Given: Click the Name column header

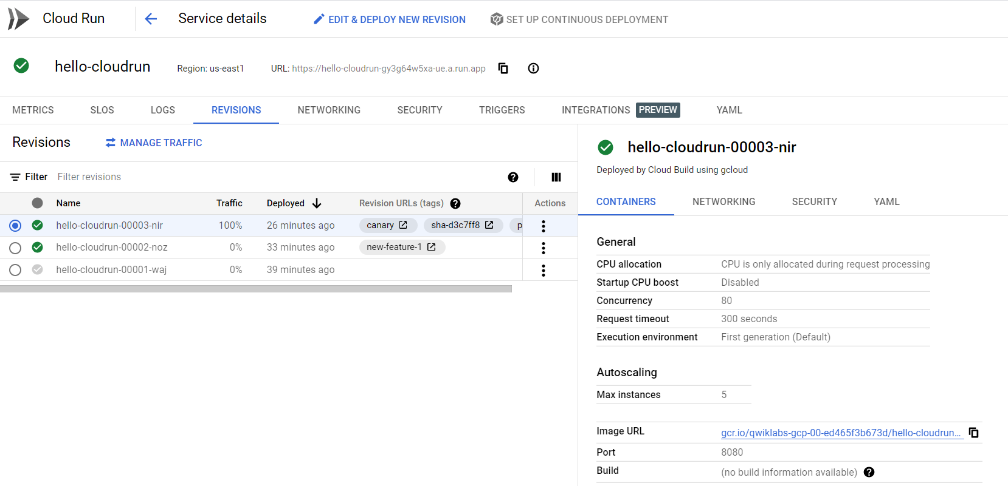Looking at the screenshot, I should (x=68, y=203).
